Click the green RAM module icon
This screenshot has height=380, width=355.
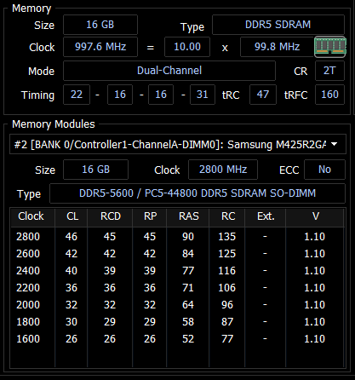[x=330, y=47]
